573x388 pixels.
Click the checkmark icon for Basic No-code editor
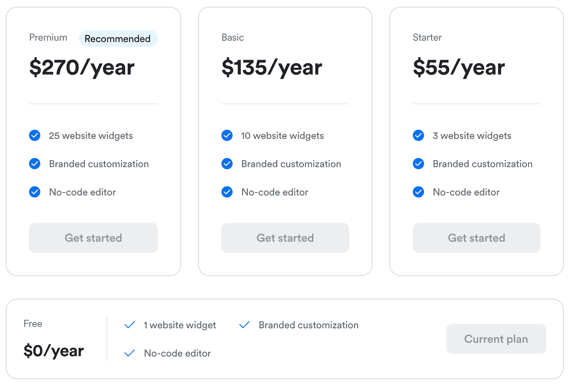point(227,192)
